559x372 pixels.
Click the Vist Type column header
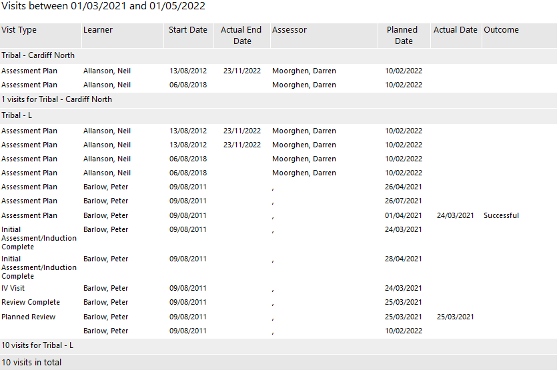(x=19, y=30)
